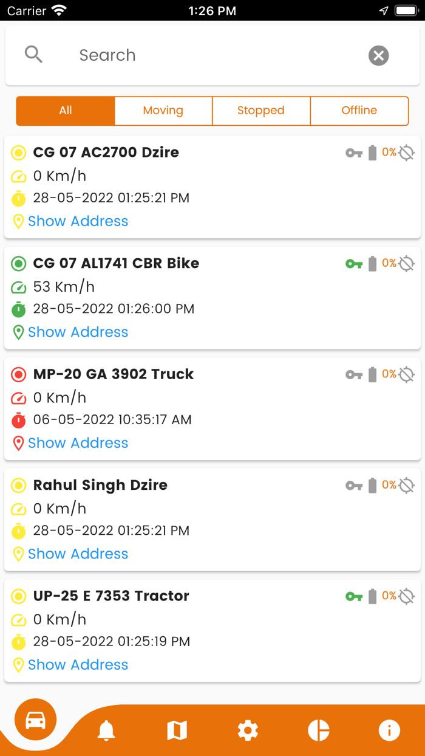This screenshot has height=756, width=425.
Task: Tap green ignition key on CBR Bike
Action: point(354,264)
